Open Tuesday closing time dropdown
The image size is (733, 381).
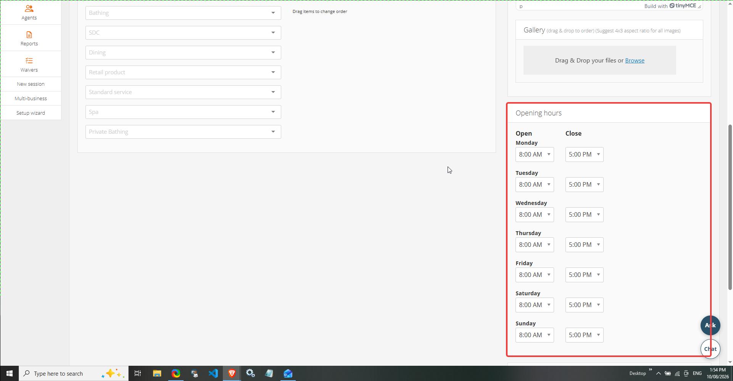[584, 184]
